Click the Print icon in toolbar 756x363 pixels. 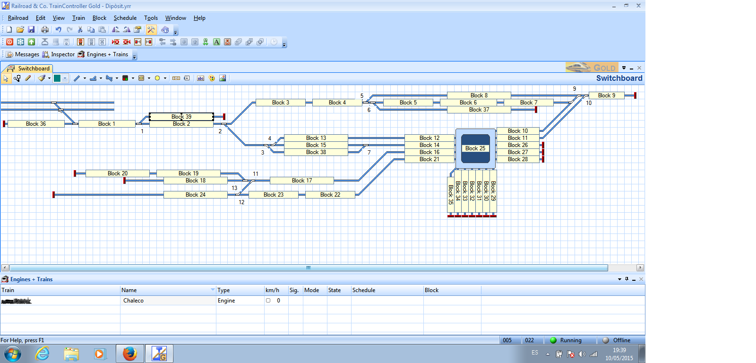(x=45, y=30)
